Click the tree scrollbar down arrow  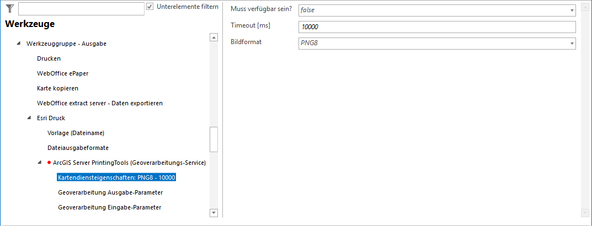[214, 213]
